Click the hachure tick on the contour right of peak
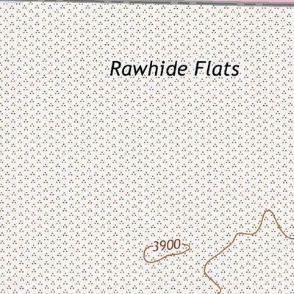This screenshot has width=294, height=294. click(x=279, y=226)
